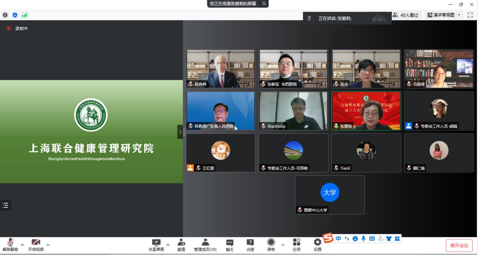The width and height of the screenshot is (478, 255).
Task: Check the green network signal icon
Action: tap(25, 15)
